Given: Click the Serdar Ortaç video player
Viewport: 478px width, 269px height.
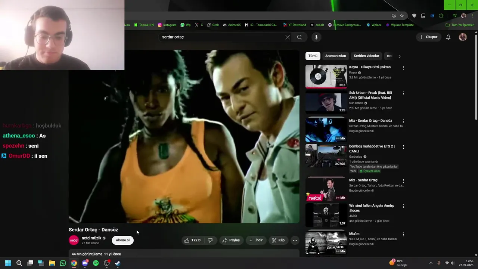Looking at the screenshot, I should click(184, 136).
